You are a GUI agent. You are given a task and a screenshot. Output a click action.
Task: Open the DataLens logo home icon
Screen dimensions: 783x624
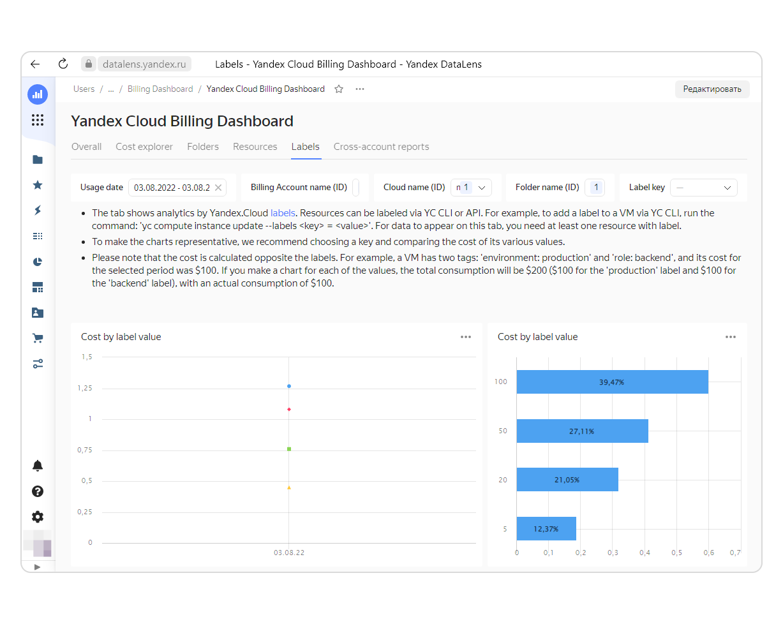[x=38, y=94]
